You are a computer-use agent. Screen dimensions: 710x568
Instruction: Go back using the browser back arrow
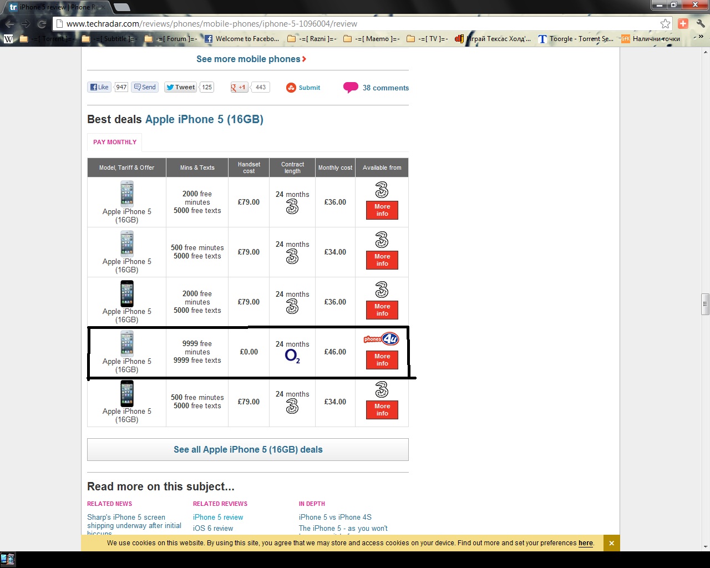point(10,24)
